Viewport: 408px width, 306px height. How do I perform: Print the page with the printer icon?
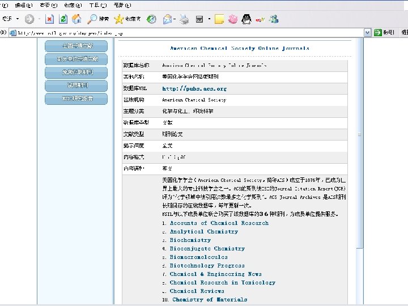tap(185, 19)
